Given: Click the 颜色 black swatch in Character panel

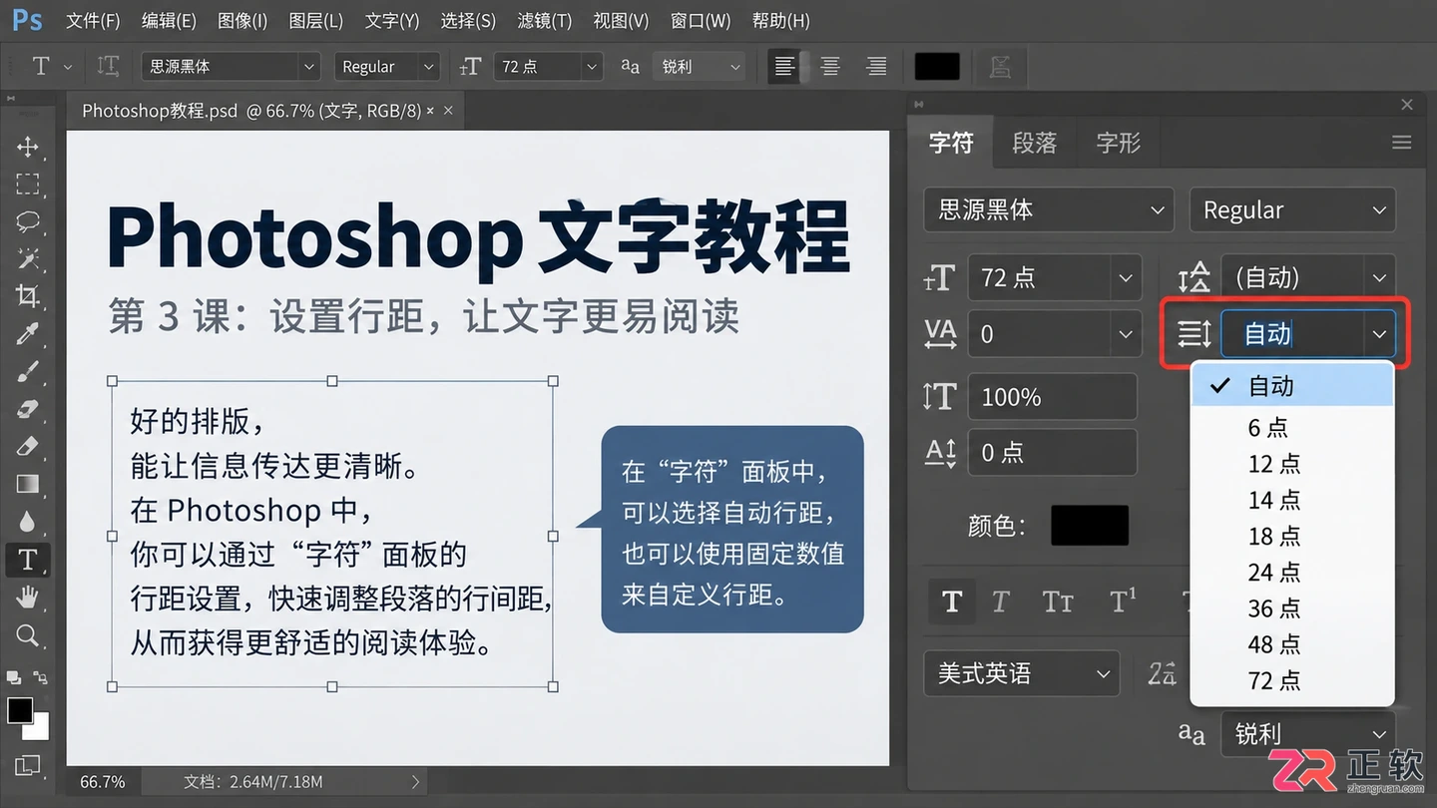Looking at the screenshot, I should point(1090,525).
